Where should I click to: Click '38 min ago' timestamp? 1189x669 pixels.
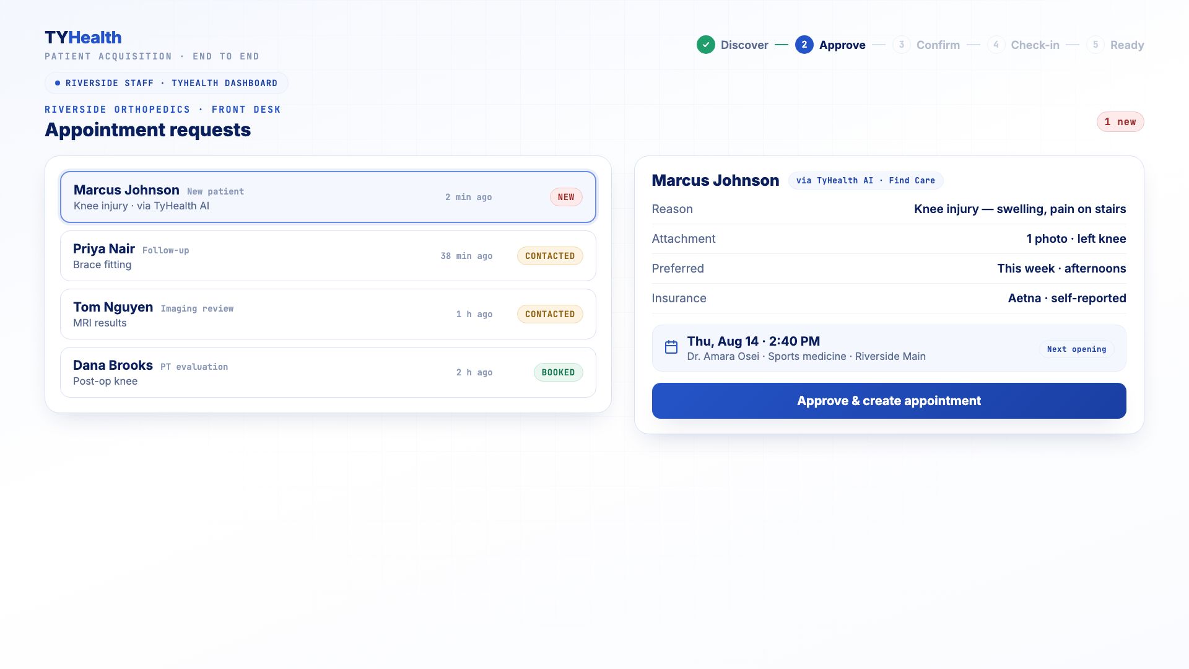pyautogui.click(x=466, y=256)
